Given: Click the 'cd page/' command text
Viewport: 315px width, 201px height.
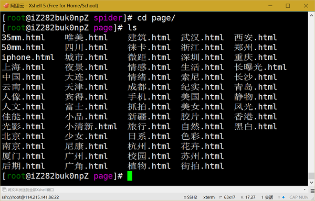Looking at the screenshot, I should (x=156, y=18).
